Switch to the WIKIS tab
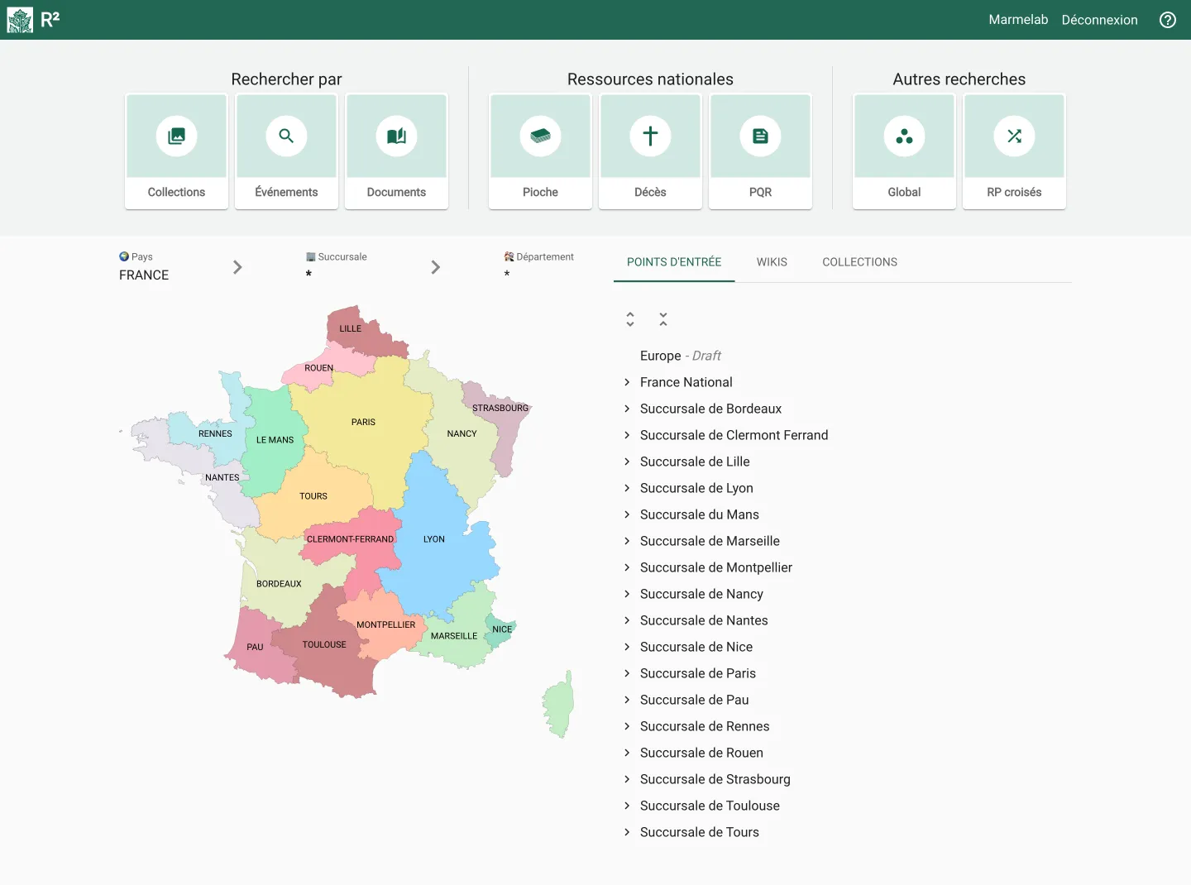The height and width of the screenshot is (885, 1191). [772, 261]
